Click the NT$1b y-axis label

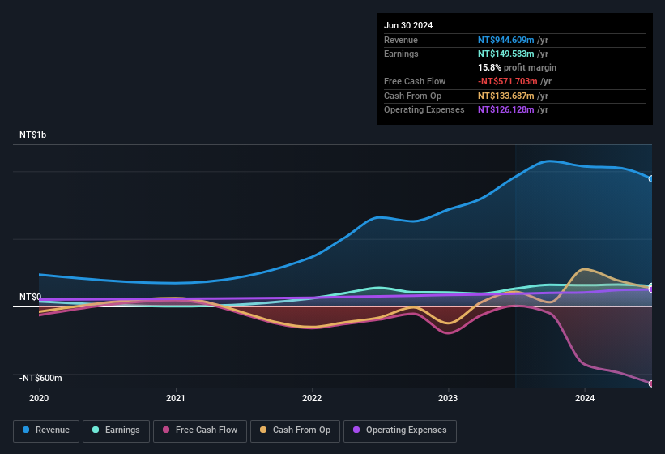click(32, 135)
